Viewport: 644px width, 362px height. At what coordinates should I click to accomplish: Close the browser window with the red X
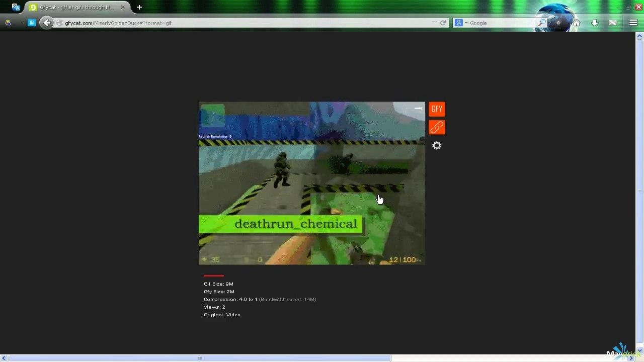coord(638,7)
